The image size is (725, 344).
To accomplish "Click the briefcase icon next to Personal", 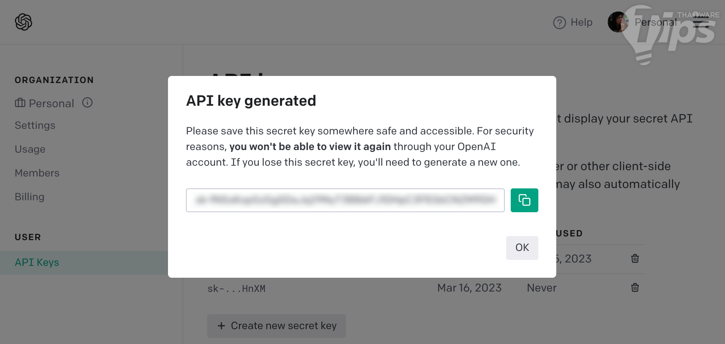I will click(x=20, y=103).
